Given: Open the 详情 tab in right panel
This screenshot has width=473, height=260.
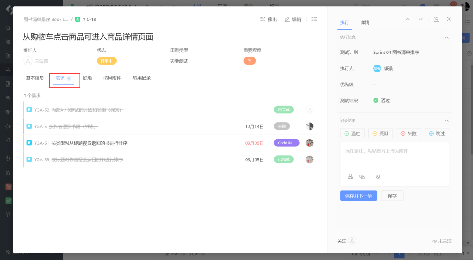Looking at the screenshot, I should pyautogui.click(x=365, y=23).
